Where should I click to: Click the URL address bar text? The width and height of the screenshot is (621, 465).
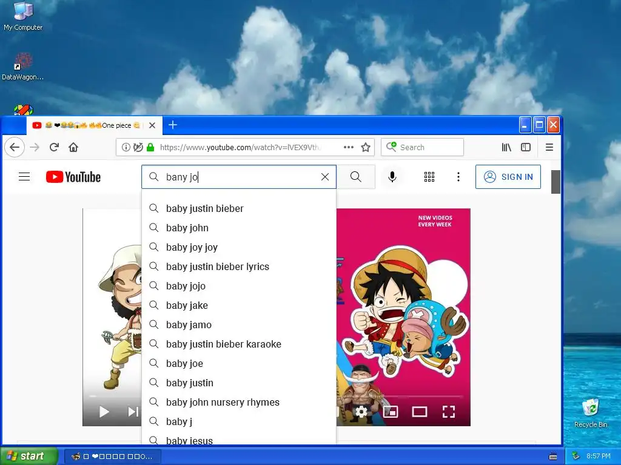tap(239, 148)
